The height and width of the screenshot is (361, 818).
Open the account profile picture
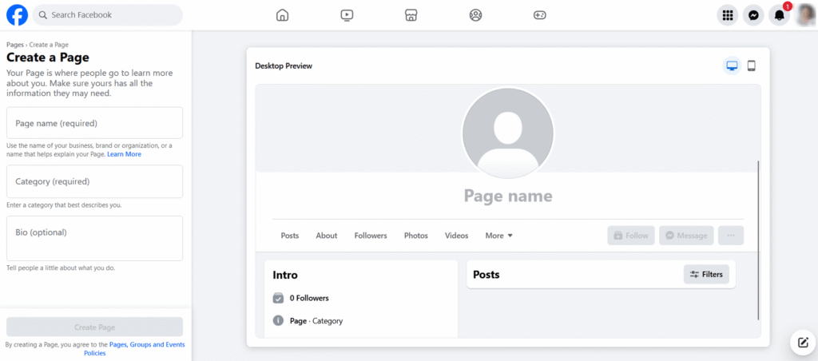pos(805,16)
